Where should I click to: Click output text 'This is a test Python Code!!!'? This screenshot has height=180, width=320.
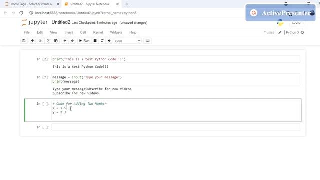click(80, 66)
